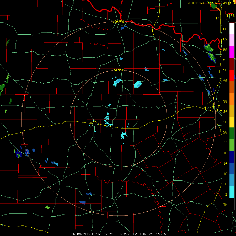This screenshot has height=236, width=236.
Task: Click the '6' legend value
Action: coord(226,184)
